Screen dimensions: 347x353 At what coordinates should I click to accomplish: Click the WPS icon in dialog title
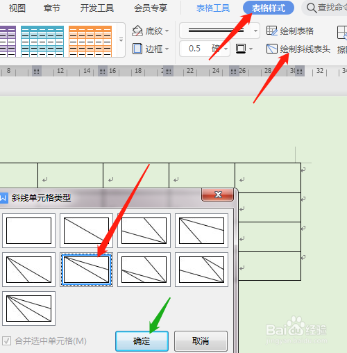pos(3,198)
